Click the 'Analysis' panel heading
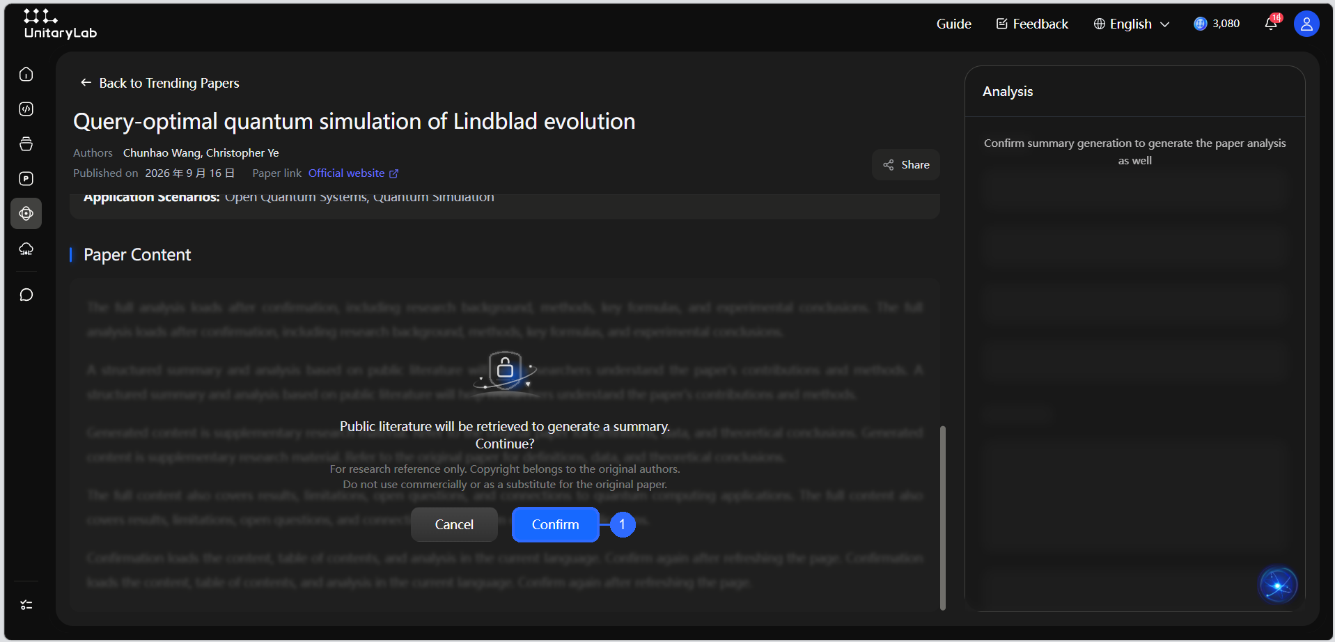1335x642 pixels. click(1007, 91)
